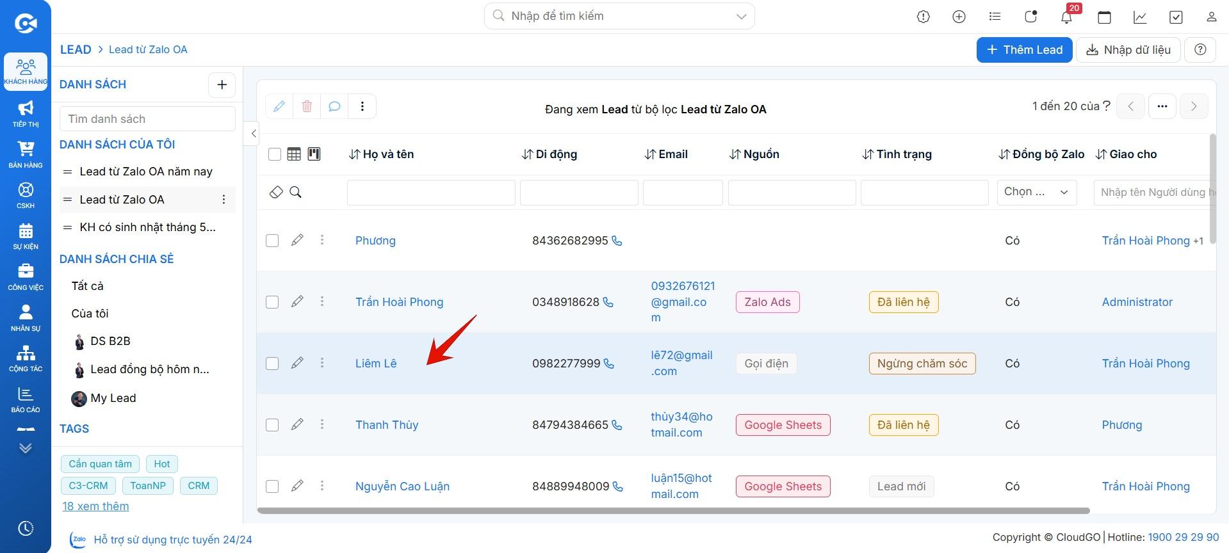
Task: Select Lead từ Zalo OA năm nay list
Action: (x=146, y=172)
